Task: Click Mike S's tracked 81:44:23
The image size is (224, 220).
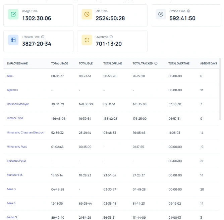Action: [138, 204]
